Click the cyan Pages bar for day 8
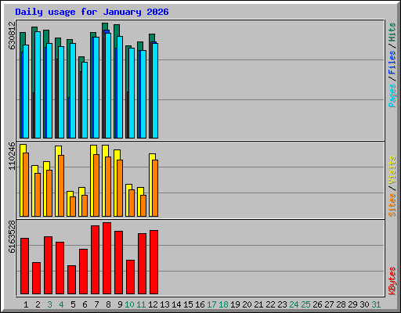401x313 pixels. (108, 85)
